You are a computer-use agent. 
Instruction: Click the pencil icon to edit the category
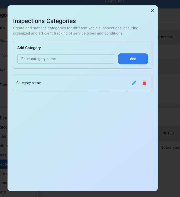pyautogui.click(x=134, y=83)
